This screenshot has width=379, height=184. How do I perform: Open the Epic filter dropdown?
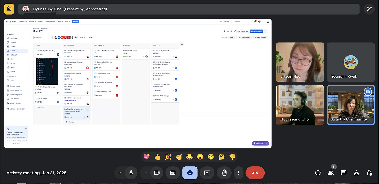(82, 37)
